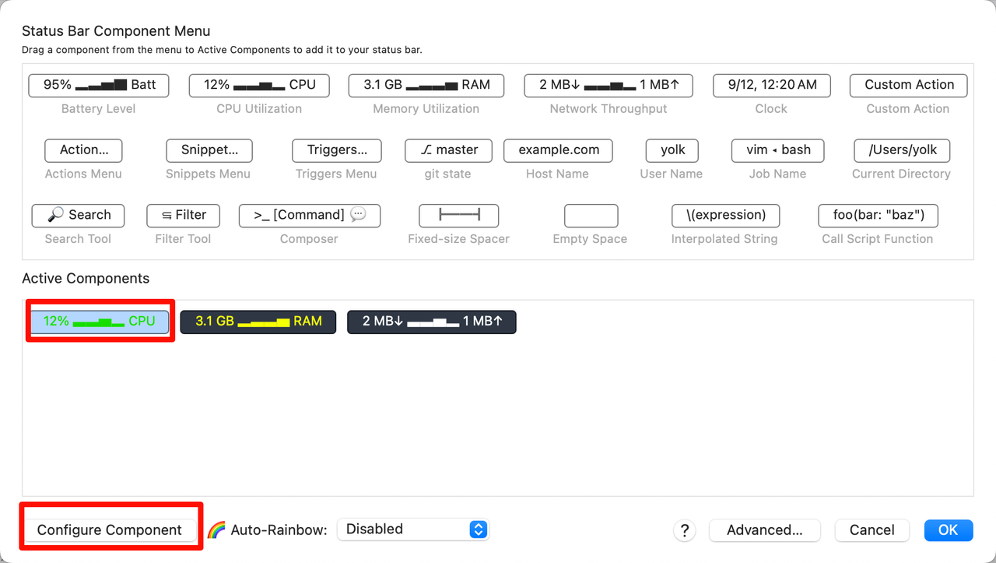Select the Snippets Menu component

coord(209,150)
